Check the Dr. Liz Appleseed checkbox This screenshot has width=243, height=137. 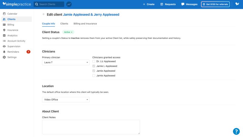coord(94,61)
